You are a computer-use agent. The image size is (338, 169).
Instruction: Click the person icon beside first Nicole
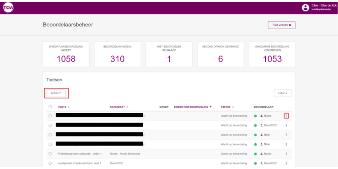262,116
